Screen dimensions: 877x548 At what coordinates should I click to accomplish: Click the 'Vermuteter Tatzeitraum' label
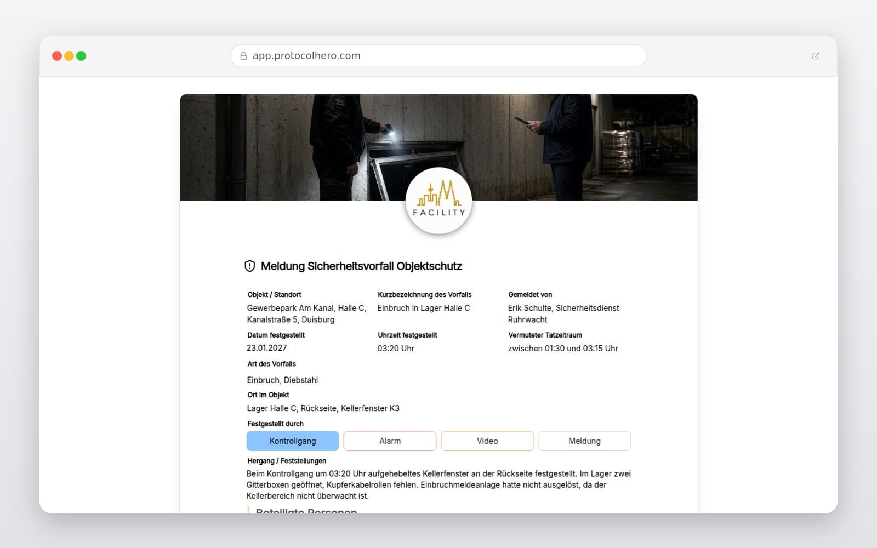[x=545, y=335]
